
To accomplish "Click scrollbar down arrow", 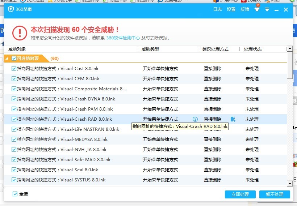I will (290, 183).
